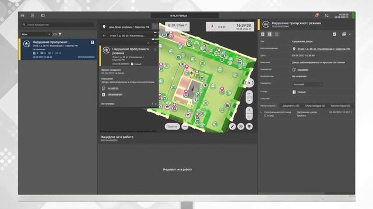Select the "Нарушение пропускног..." incident card in list
Viewport: 373px width, 209px height.
pos(58,49)
